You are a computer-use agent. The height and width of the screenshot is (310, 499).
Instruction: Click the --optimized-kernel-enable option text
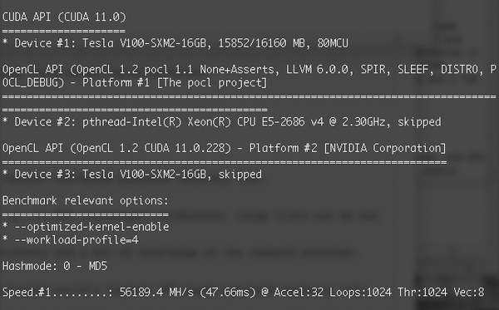91,227
